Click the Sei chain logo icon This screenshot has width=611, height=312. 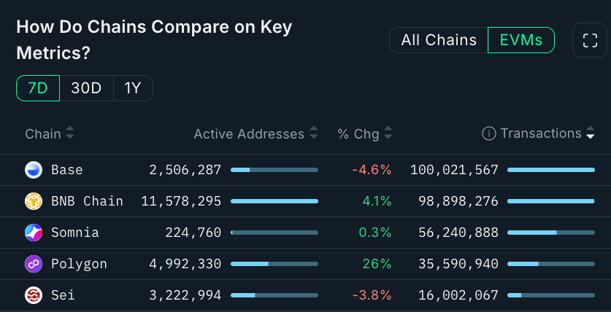pos(34,295)
